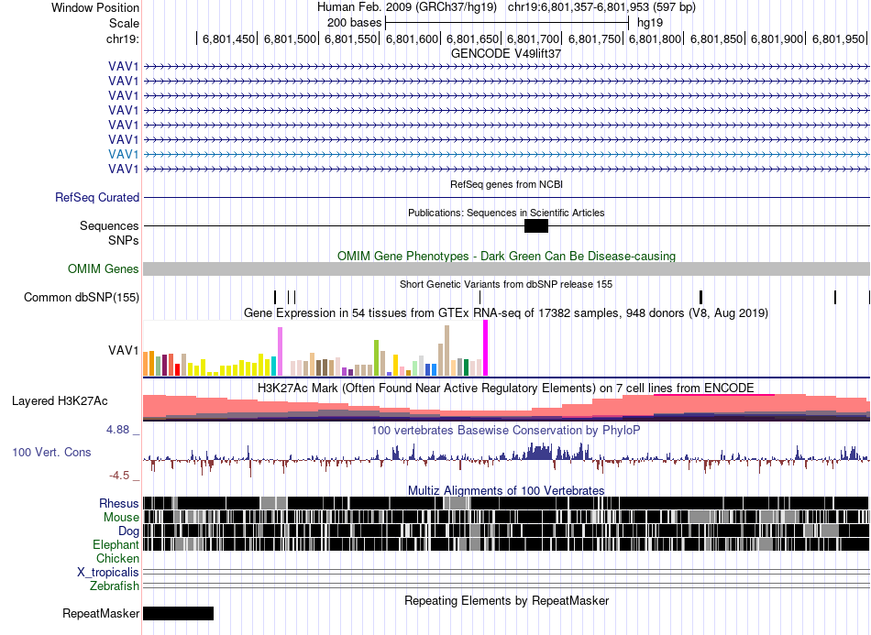The width and height of the screenshot is (871, 635).
Task: Click black block in Sequences track
Action: point(536,226)
